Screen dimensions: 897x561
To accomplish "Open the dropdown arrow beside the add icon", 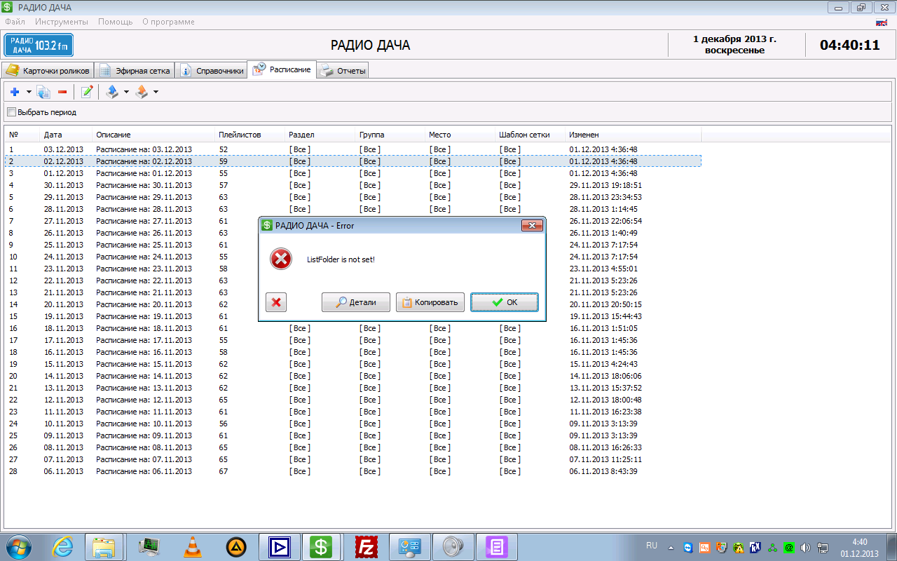I will click(29, 92).
